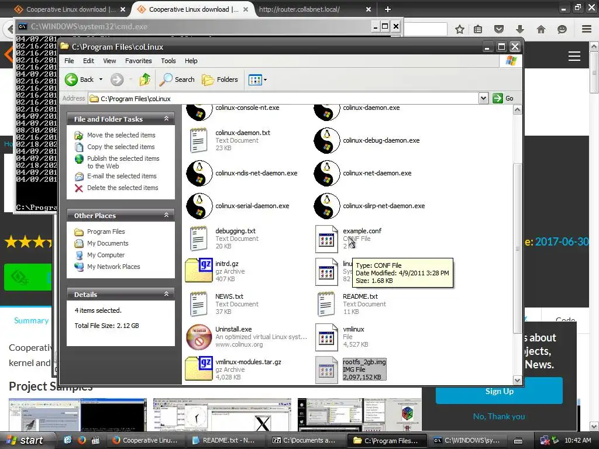Select the colinux-slirp-net-daemon.exe icon
Viewport: 599px width, 449px height.
pyautogui.click(x=326, y=206)
